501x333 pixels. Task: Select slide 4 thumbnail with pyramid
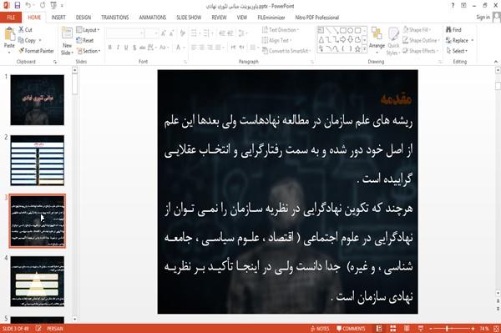pos(37,281)
